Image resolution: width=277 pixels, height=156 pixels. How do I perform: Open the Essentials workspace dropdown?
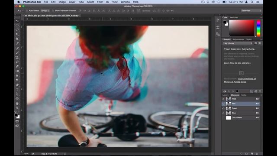pos(251,11)
